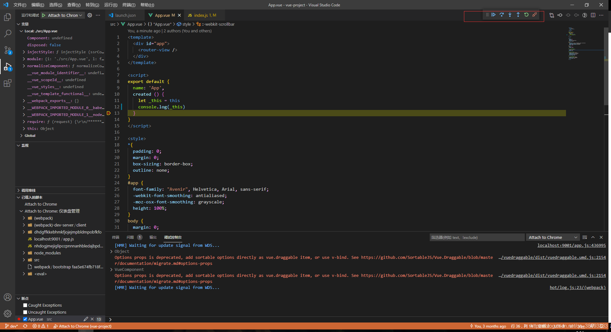Select the Run and Debug activity bar icon
The height and width of the screenshot is (332, 611).
pos(8,67)
